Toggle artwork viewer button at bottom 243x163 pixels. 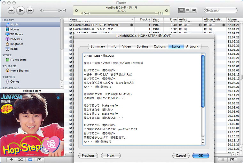39,159
